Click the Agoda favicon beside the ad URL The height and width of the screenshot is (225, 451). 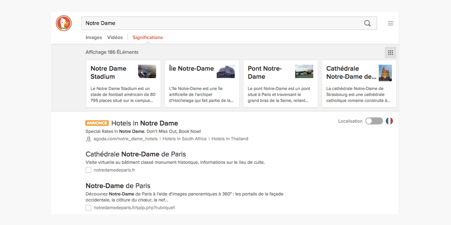point(88,139)
